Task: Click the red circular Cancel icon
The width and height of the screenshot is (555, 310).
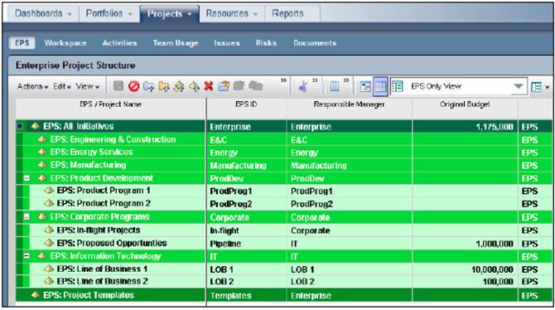Action: click(x=134, y=86)
